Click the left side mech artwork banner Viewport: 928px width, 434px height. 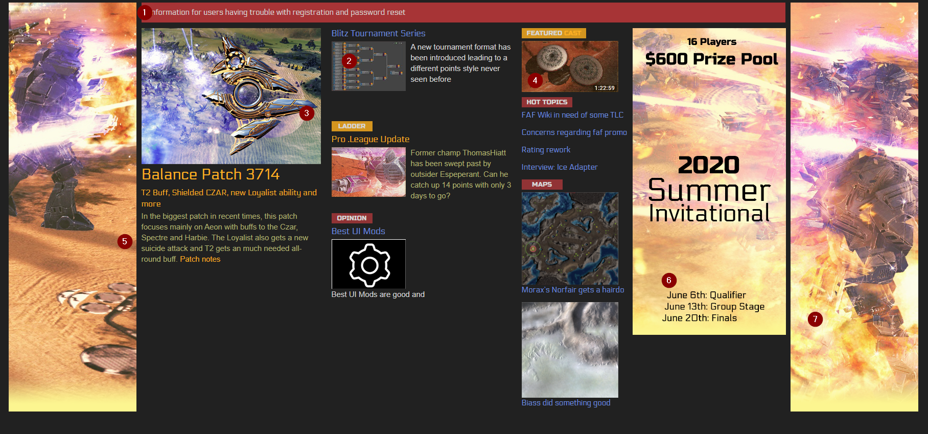pos(73,207)
